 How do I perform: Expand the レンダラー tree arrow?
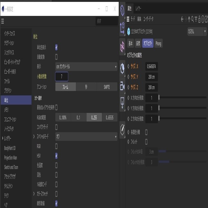tap(3, 138)
